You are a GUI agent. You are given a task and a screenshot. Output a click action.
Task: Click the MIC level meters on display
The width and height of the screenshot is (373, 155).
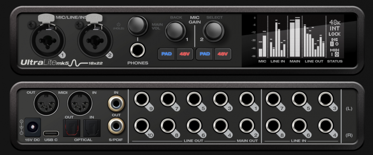coord(263,44)
